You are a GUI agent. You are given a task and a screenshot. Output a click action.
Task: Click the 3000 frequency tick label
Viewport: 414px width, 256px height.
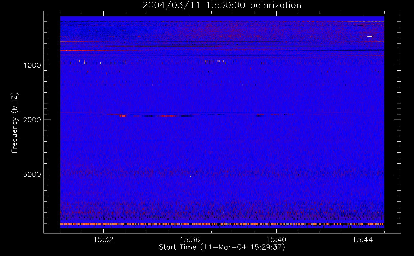(x=32, y=174)
